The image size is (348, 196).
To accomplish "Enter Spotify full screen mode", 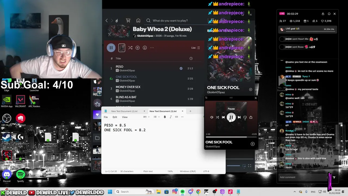I will (x=250, y=166).
